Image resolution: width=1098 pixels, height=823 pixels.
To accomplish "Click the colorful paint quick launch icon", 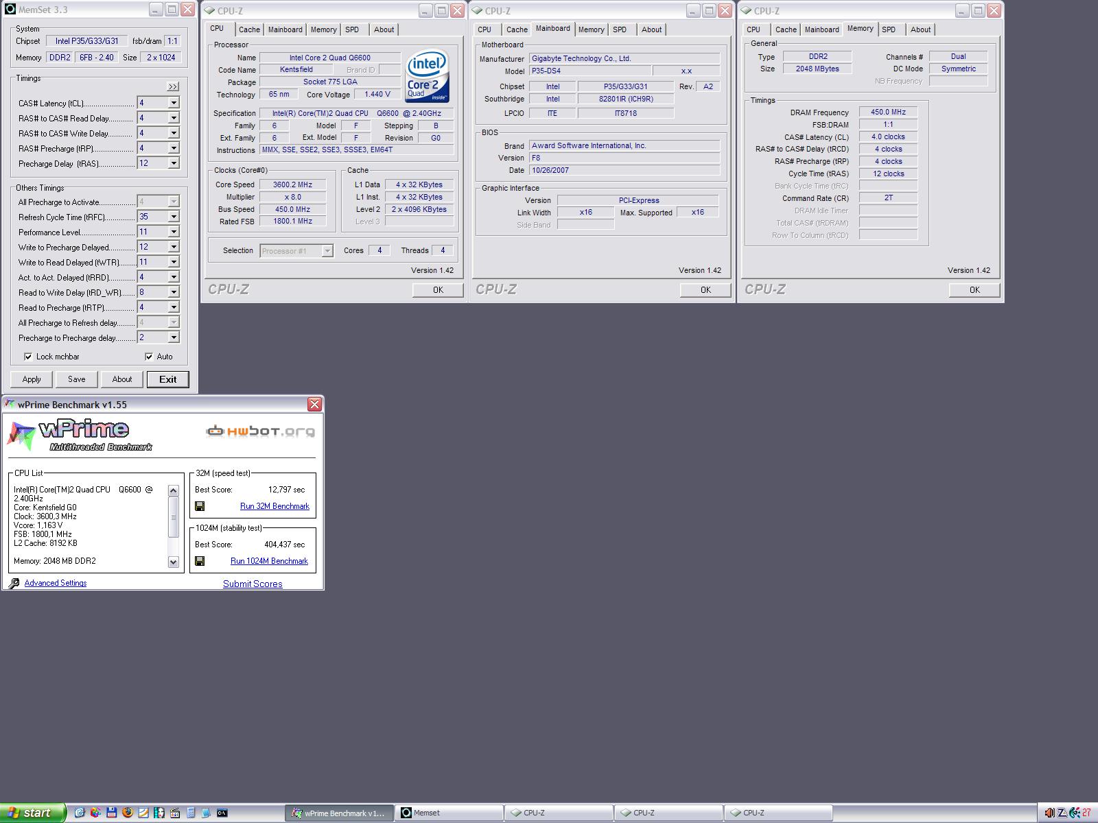I will [x=95, y=813].
